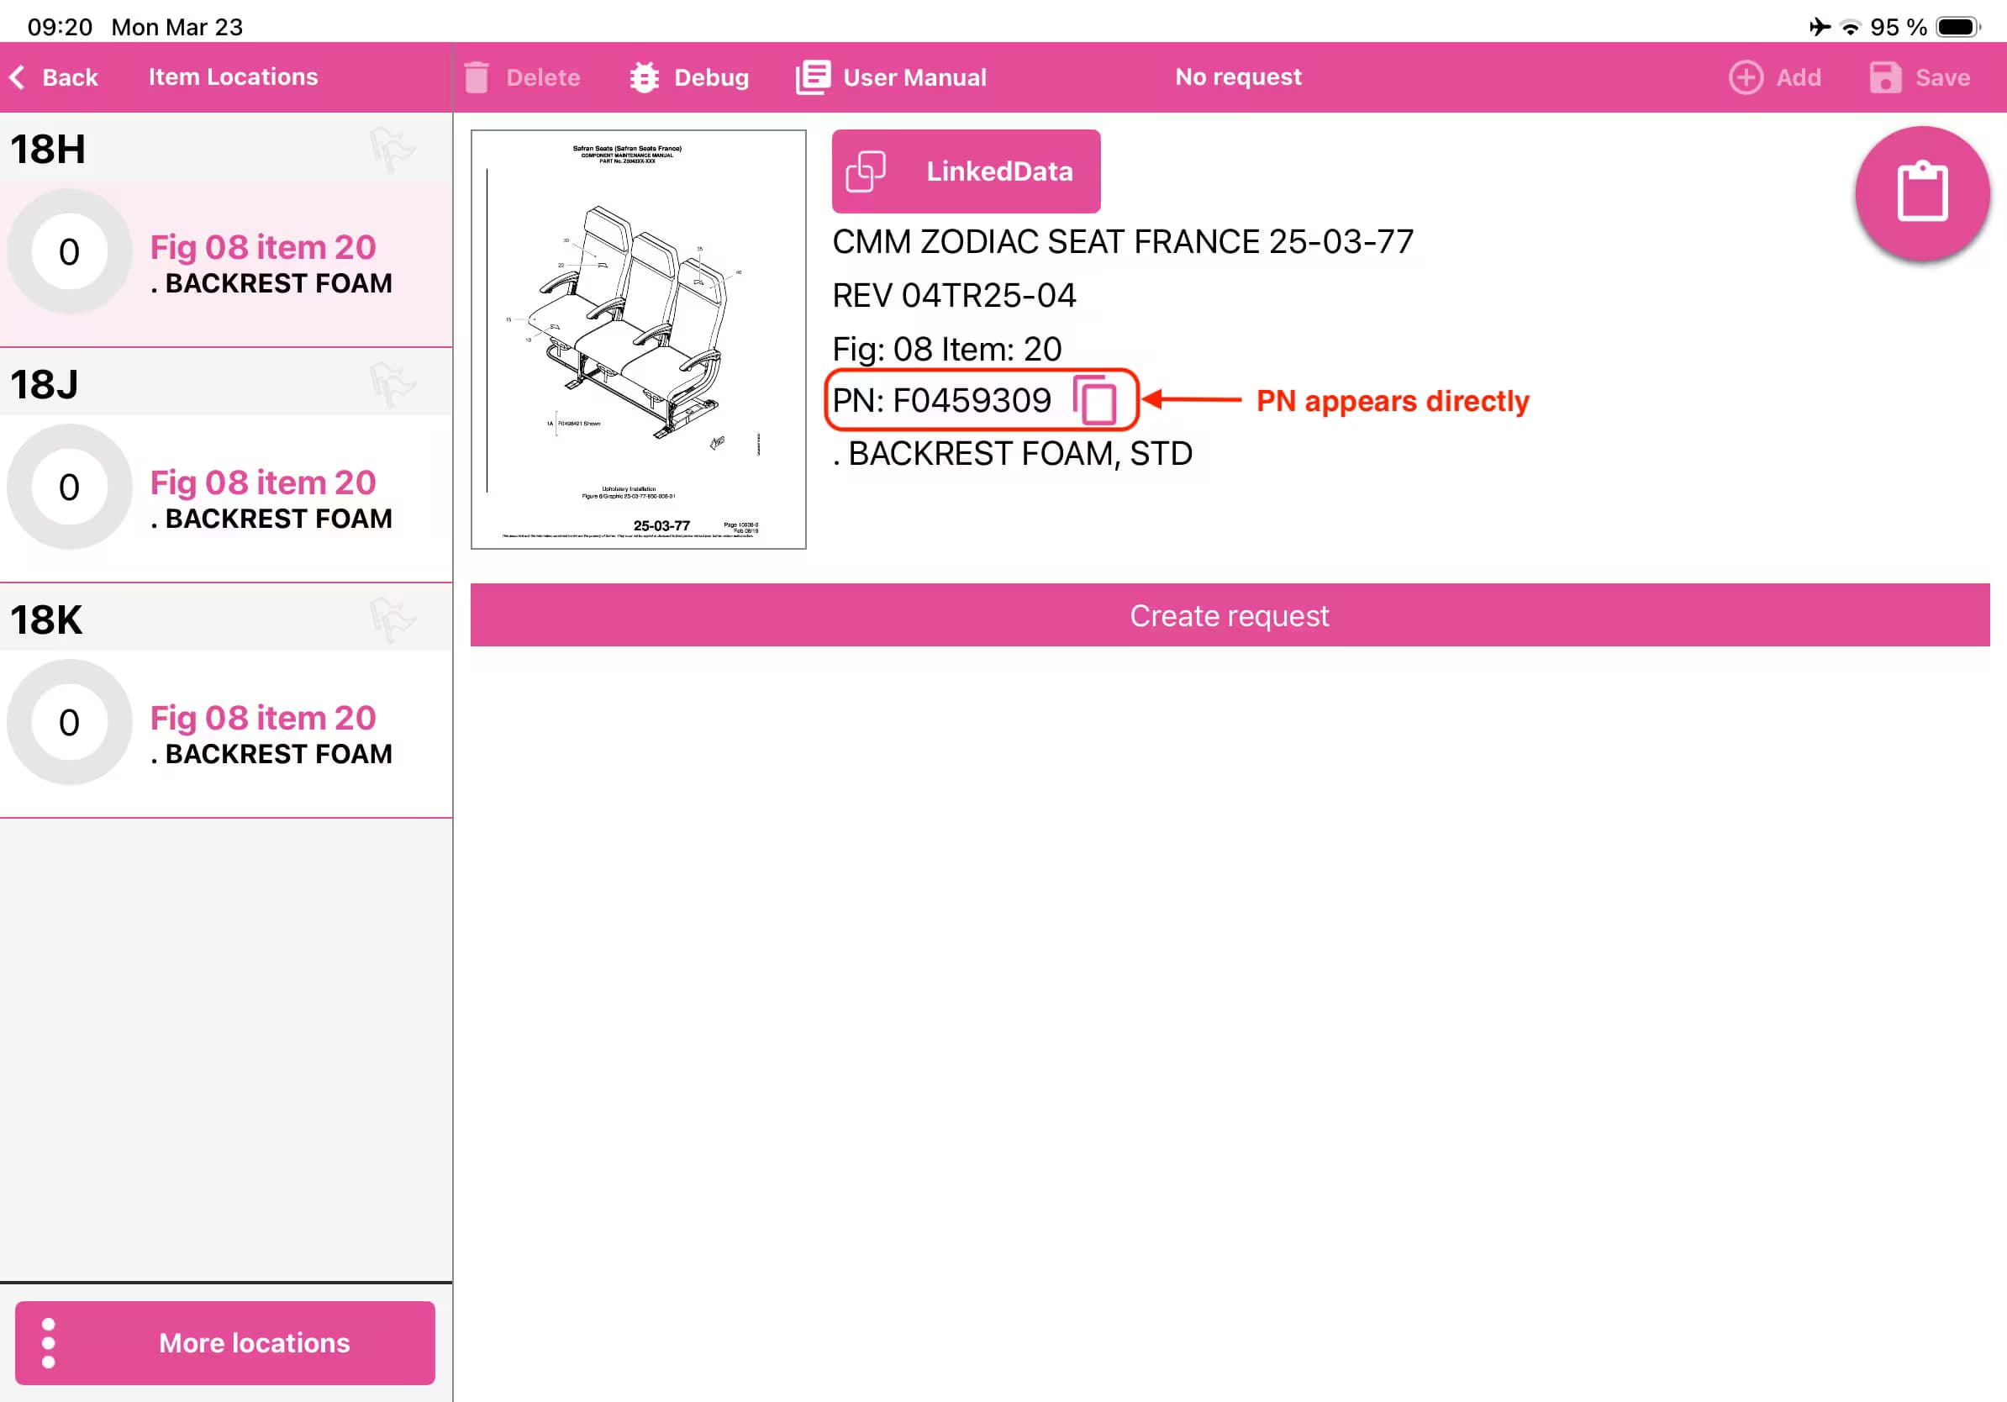Toggle the flag on seat 18K
Screen dimensions: 2007x1402
391,619
